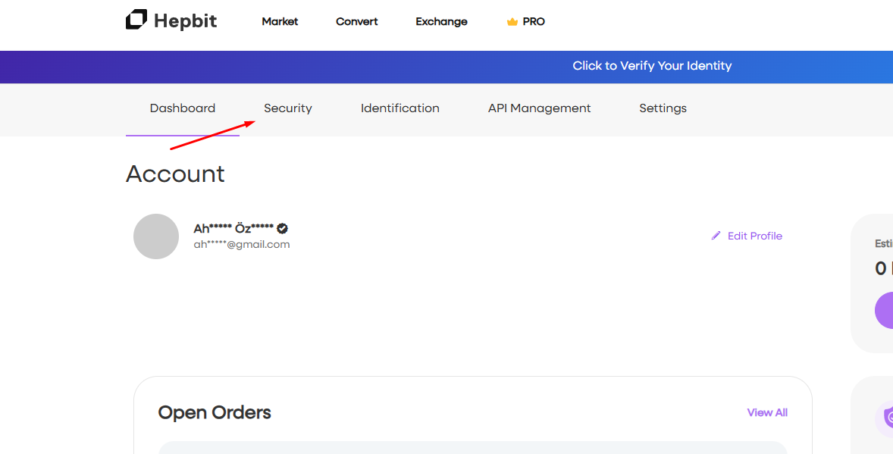Click the verified checkmark badge beside name
Viewport: 893px width, 454px height.
point(282,228)
